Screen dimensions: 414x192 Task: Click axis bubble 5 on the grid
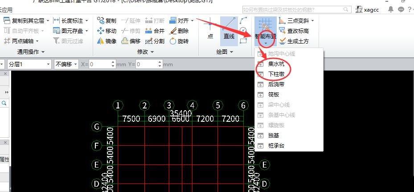tap(217, 106)
